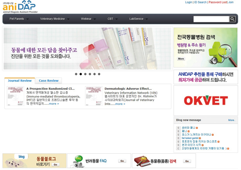The image size is (241, 170).
Task: Switch to the Case Review tab
Action: pyautogui.click(x=49, y=81)
